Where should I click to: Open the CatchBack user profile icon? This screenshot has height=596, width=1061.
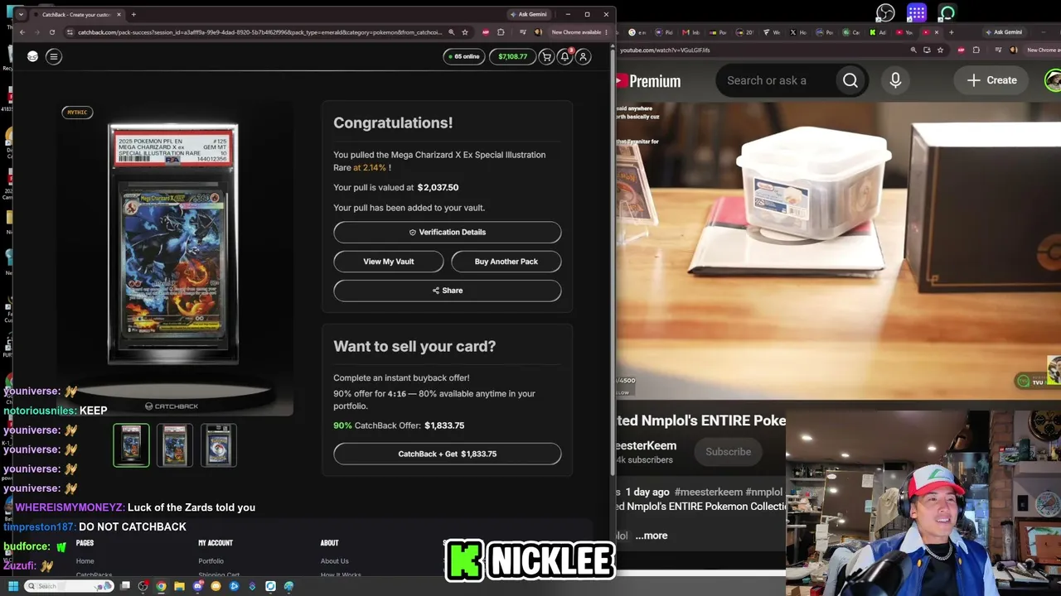[584, 56]
